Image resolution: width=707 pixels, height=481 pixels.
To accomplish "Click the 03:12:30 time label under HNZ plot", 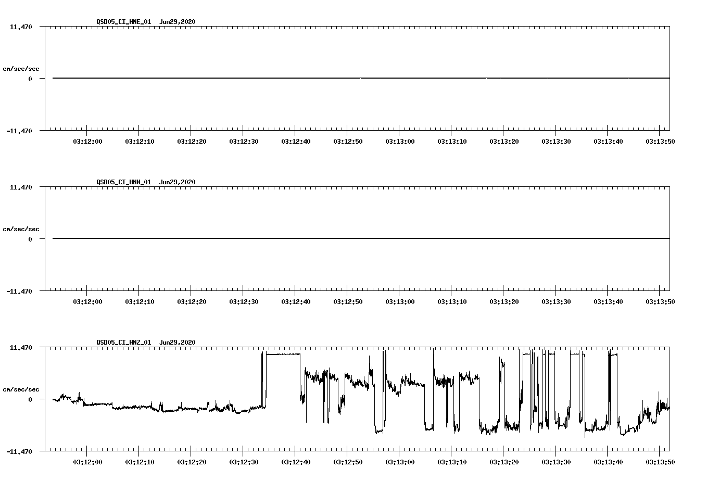I will click(x=244, y=462).
